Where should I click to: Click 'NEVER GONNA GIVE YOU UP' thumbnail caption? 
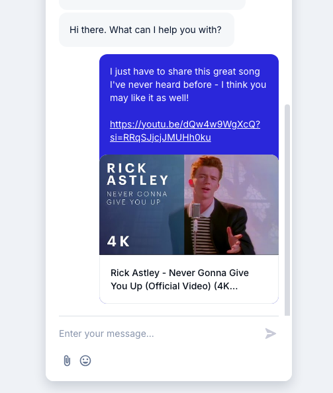coord(137,198)
